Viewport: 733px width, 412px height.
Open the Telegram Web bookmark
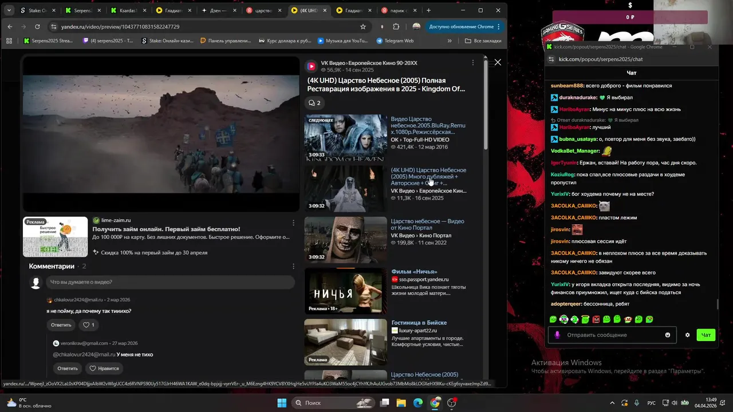[x=395, y=41]
